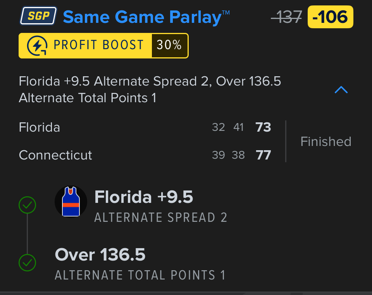
Task: Collapse the parlay details chevron
Action: click(x=341, y=90)
